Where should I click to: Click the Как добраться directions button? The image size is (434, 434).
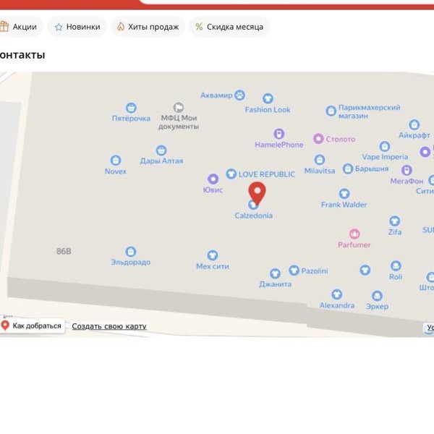(32, 325)
